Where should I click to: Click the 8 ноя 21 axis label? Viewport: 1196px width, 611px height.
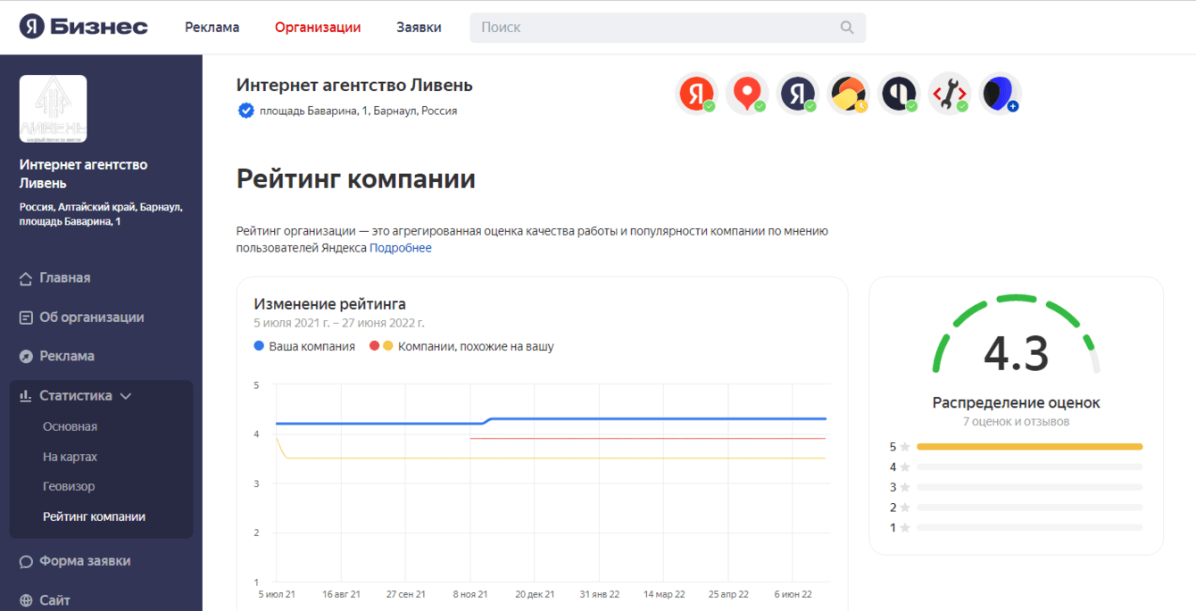tap(470, 594)
